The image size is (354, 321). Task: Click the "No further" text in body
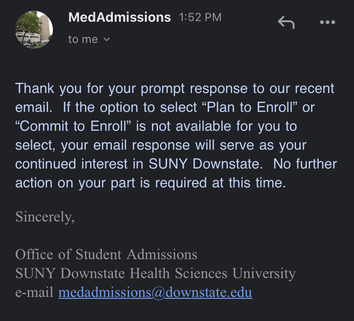click(305, 164)
